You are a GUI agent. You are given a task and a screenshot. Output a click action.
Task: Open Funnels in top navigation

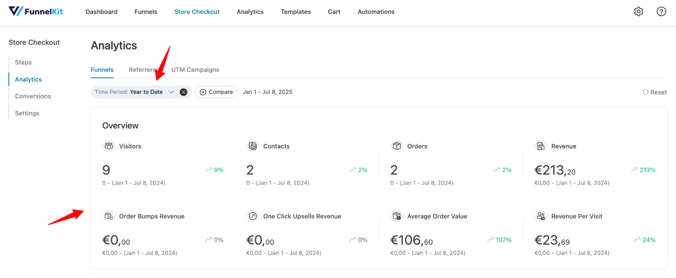(146, 12)
